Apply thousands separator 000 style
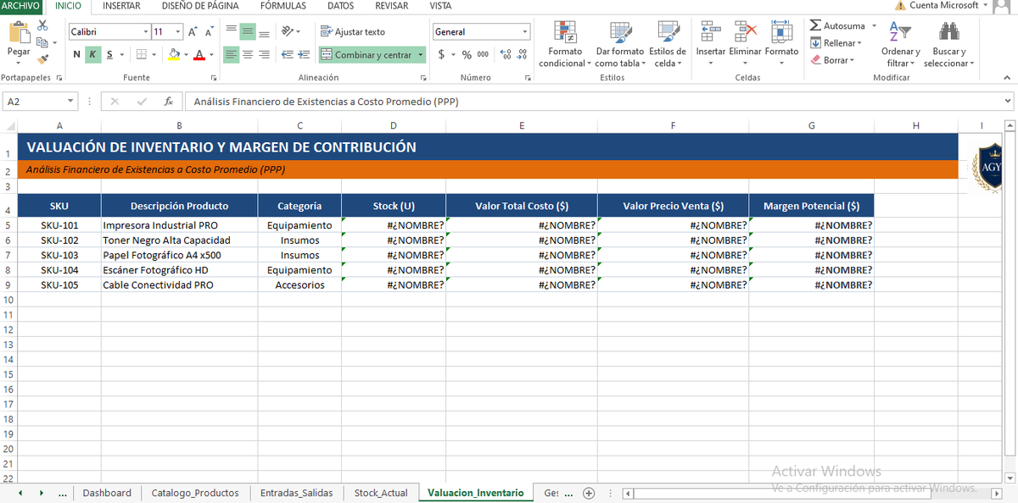 [483, 55]
